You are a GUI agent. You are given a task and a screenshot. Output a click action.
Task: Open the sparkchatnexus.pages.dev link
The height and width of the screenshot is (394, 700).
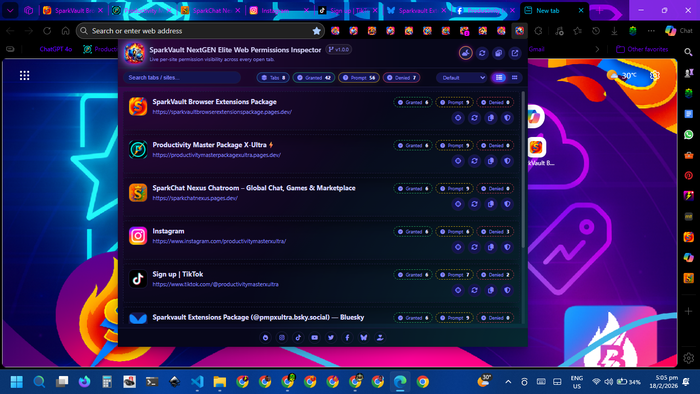pos(195,198)
